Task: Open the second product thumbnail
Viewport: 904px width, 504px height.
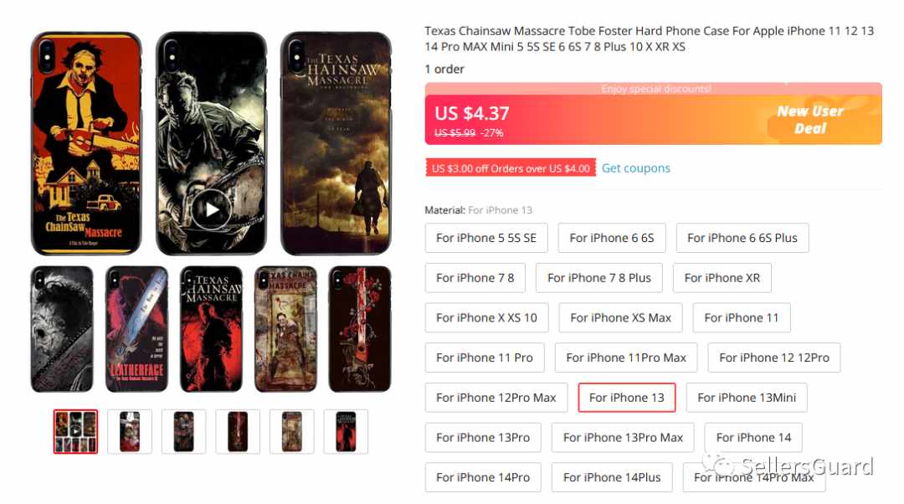Action: [130, 431]
